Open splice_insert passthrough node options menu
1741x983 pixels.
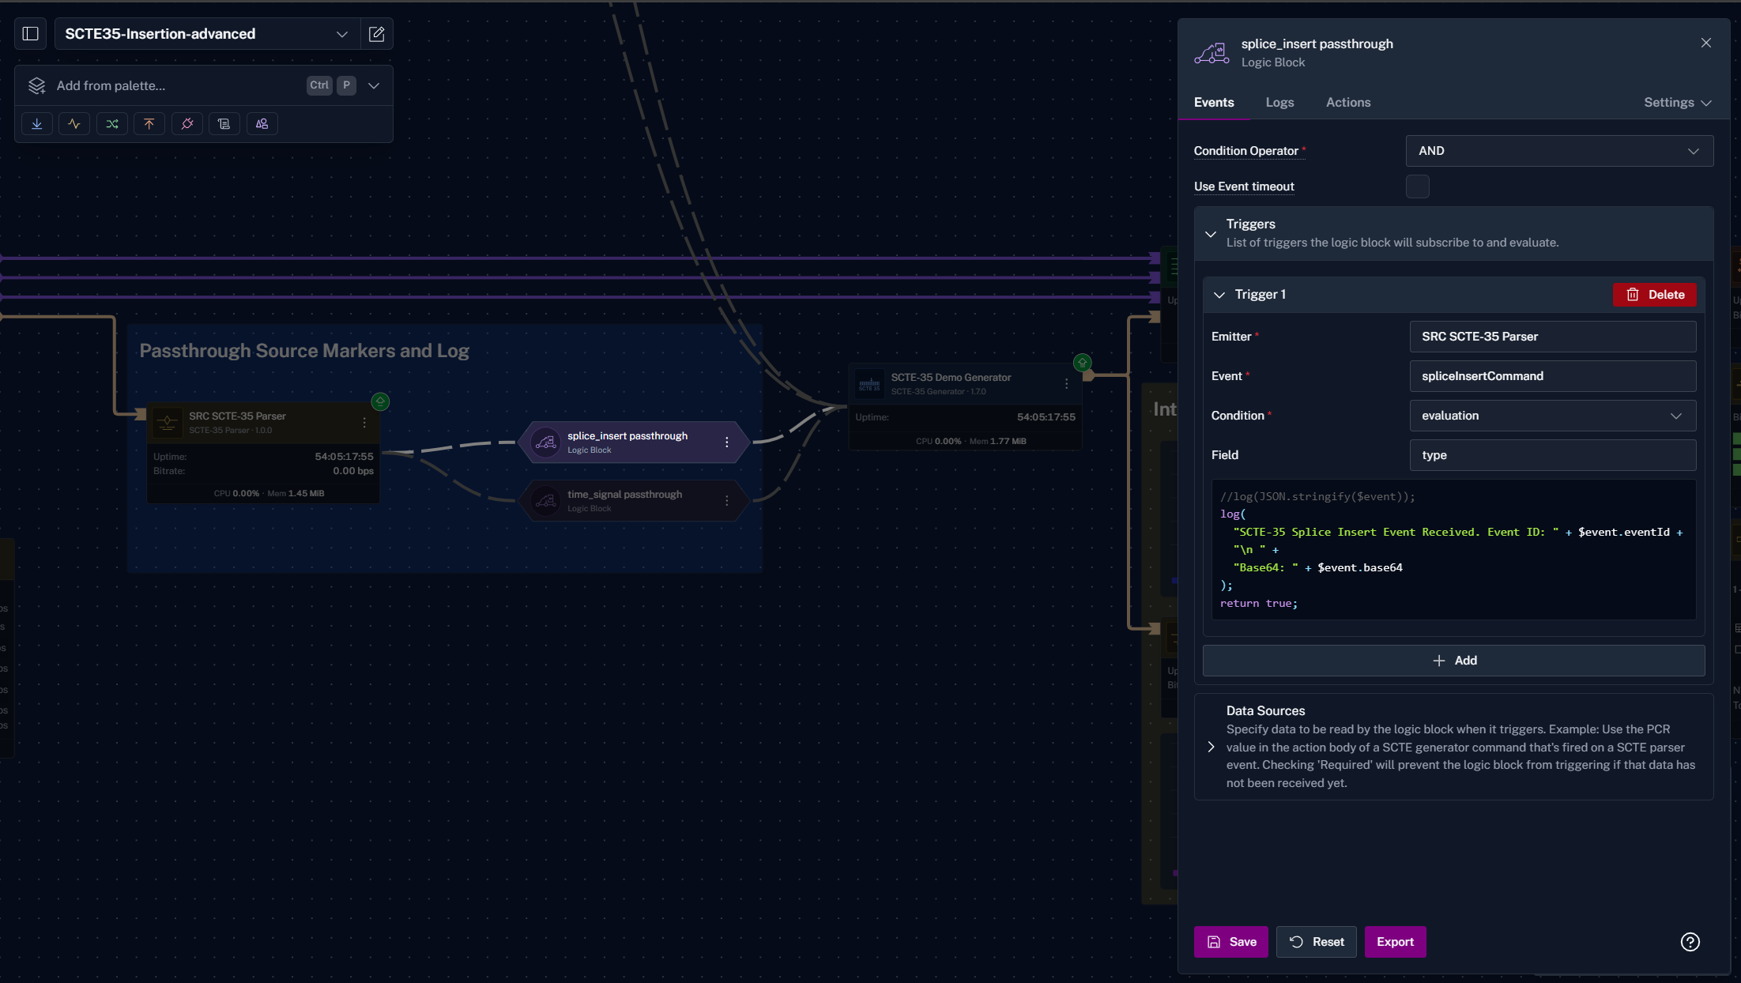click(727, 443)
